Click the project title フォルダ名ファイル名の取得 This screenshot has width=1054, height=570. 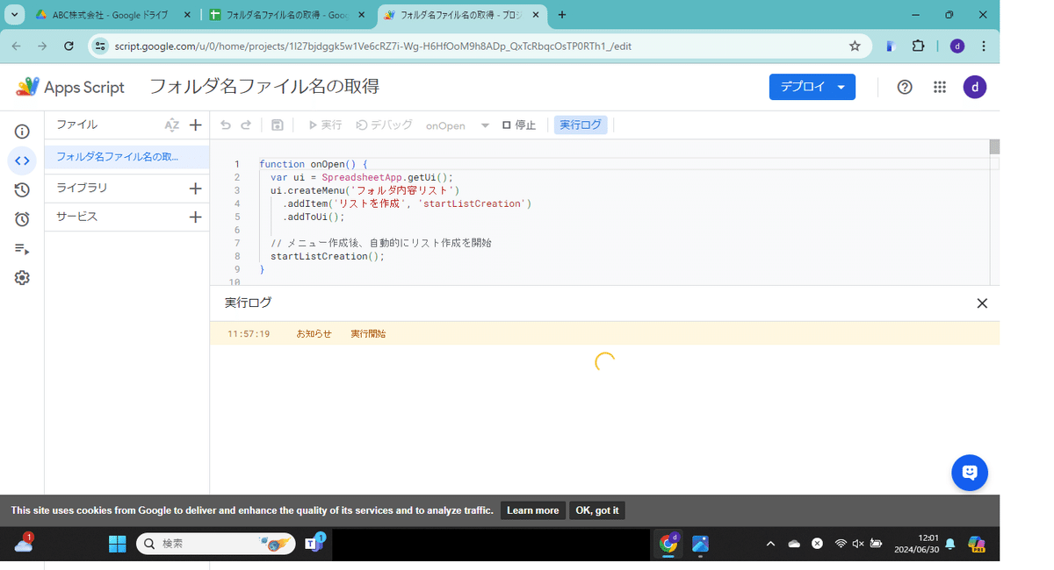(263, 87)
